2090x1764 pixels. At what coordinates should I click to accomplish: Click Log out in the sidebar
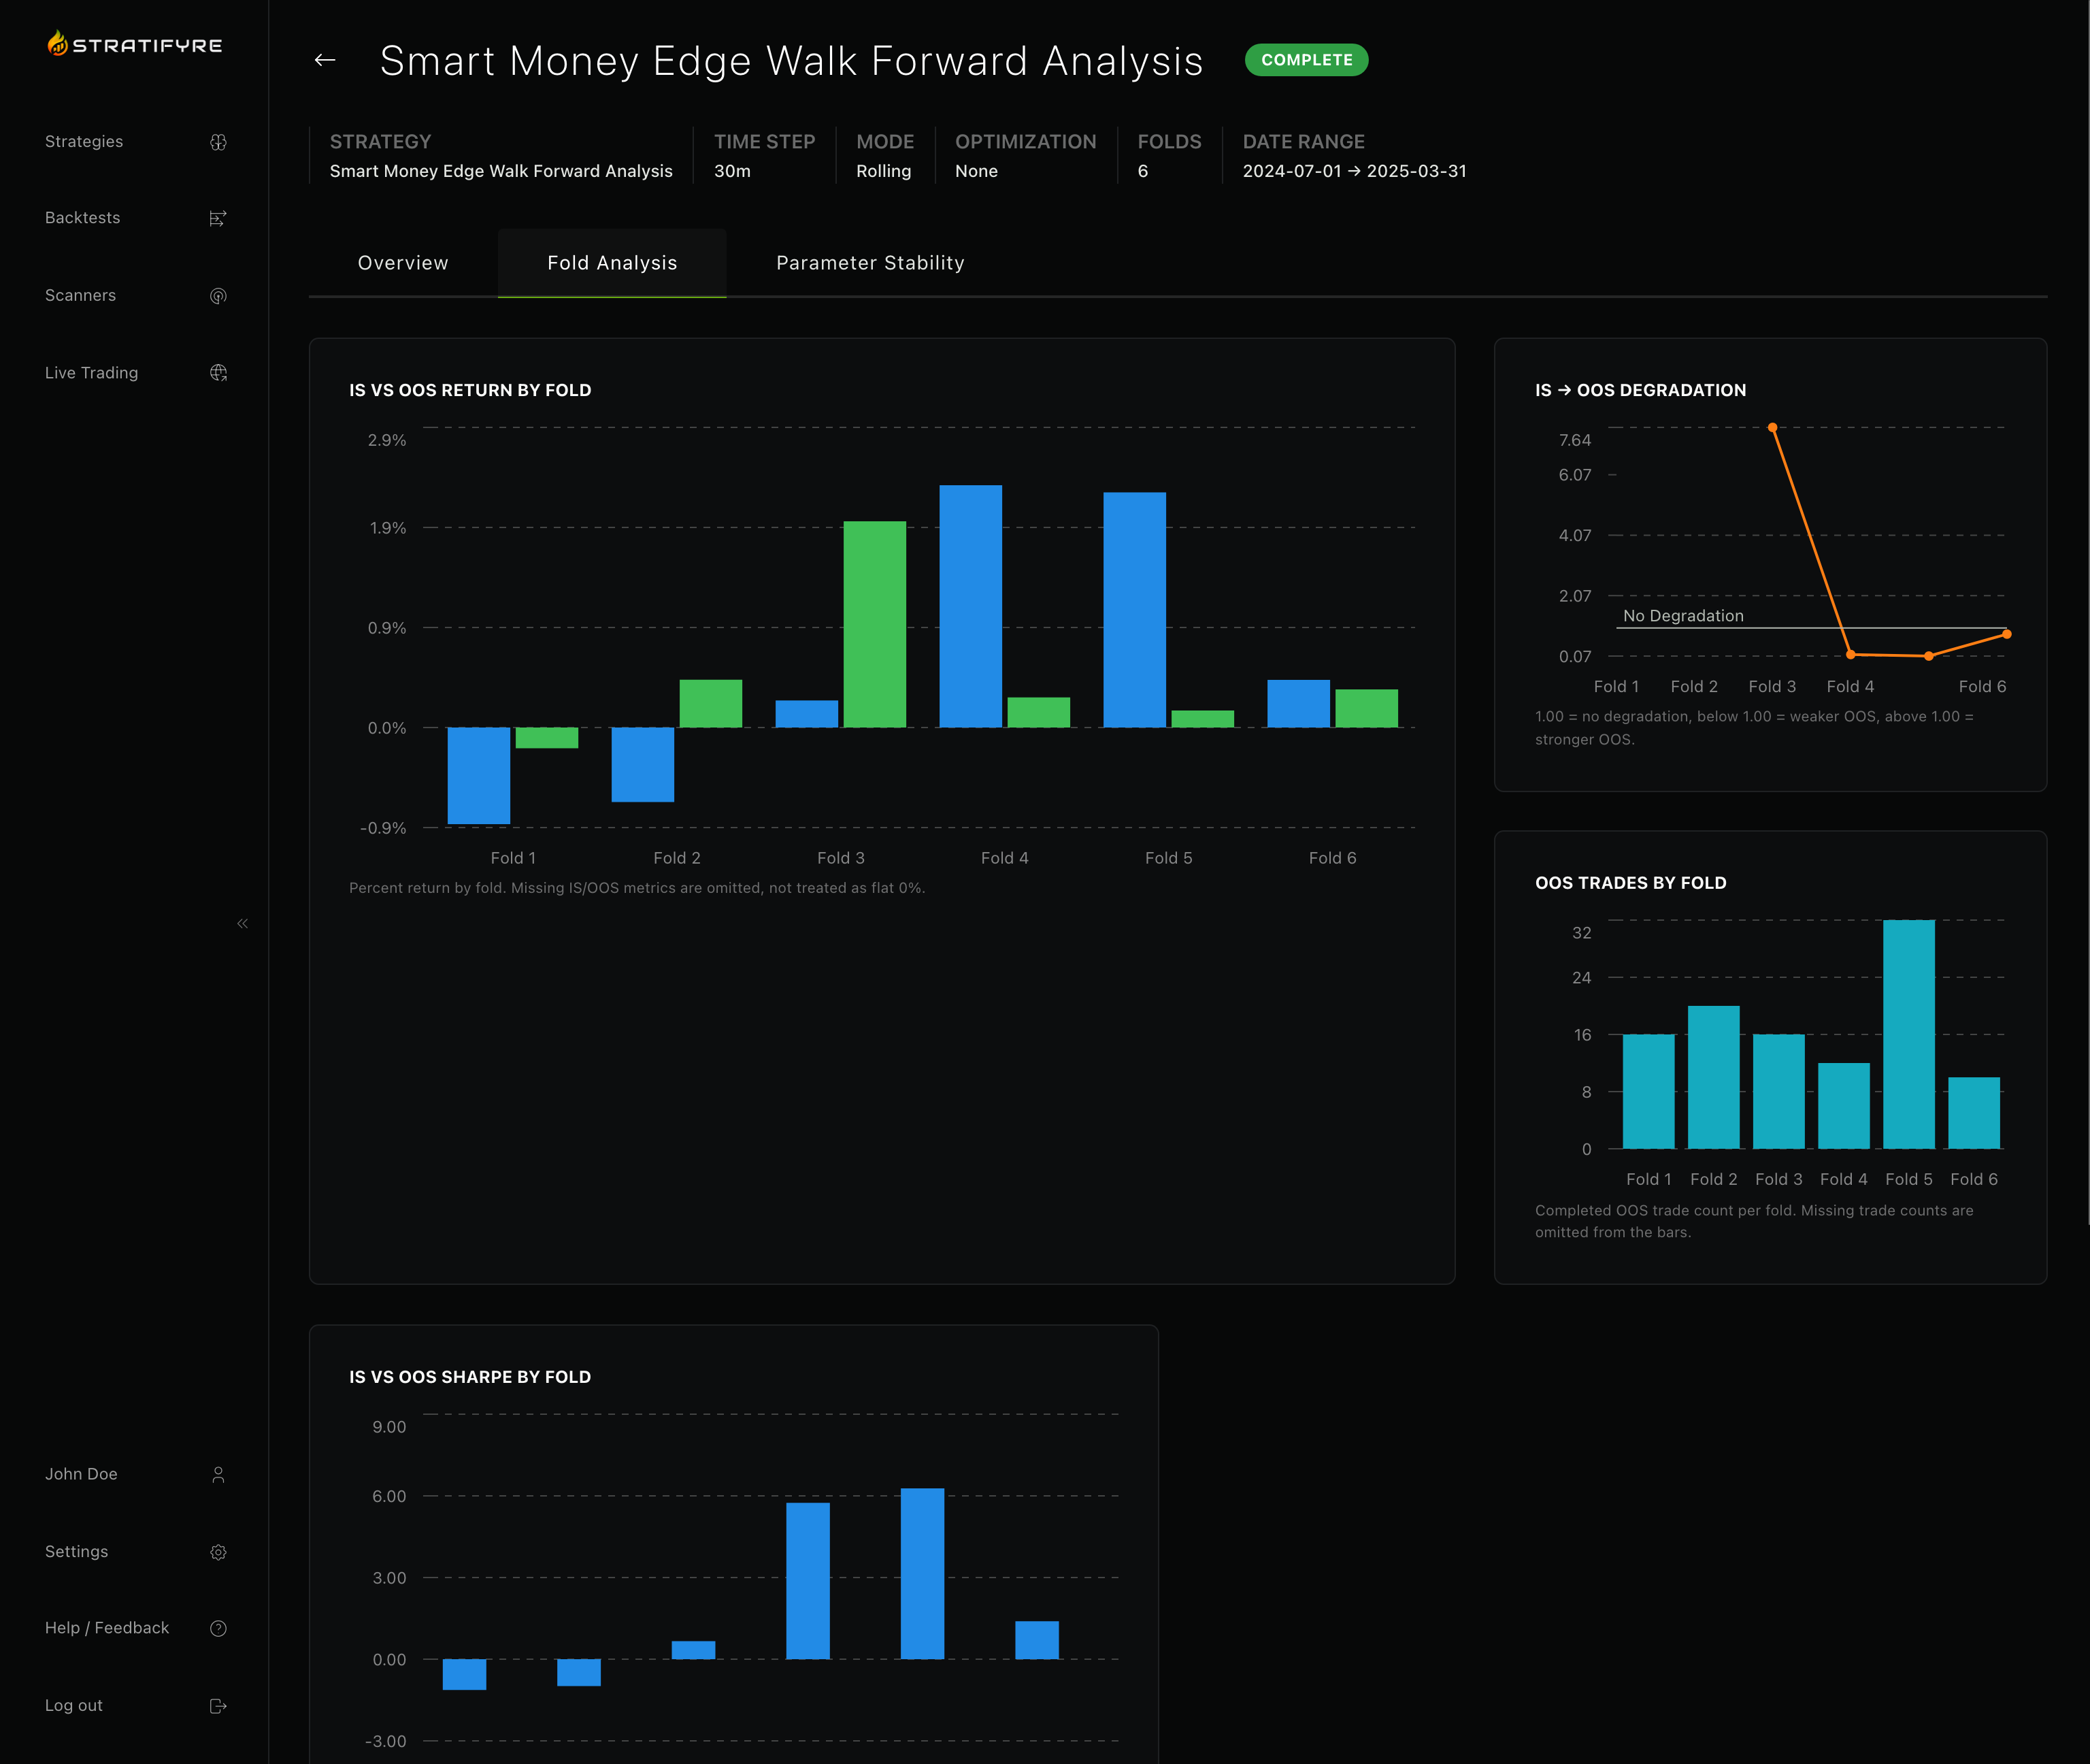73,1705
